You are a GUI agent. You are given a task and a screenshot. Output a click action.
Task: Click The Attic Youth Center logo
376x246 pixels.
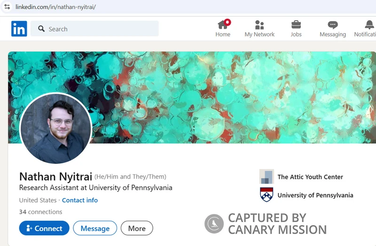pos(266,177)
